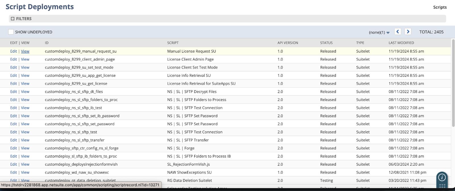This screenshot has height=191, width=455.
Task: Click the 12/08/2021 11:08 pm date
Action: click(408, 172)
